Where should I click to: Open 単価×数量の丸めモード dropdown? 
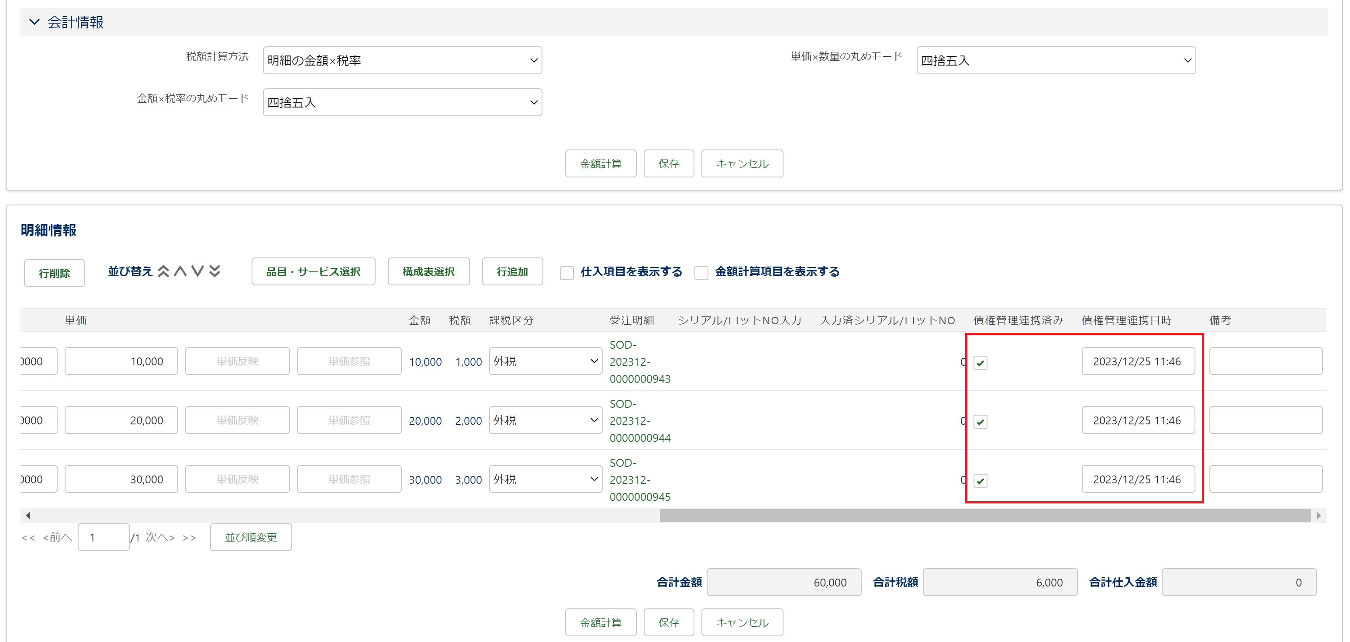click(1056, 60)
